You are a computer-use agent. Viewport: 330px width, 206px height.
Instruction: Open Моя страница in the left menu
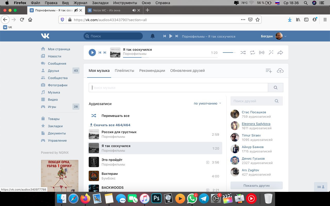coord(59,49)
